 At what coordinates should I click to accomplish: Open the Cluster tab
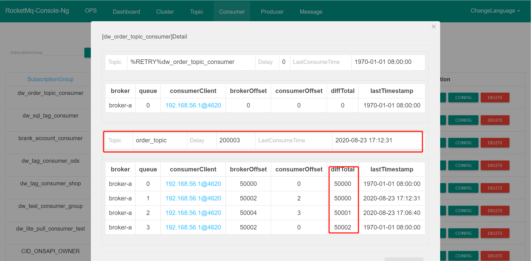click(x=165, y=12)
